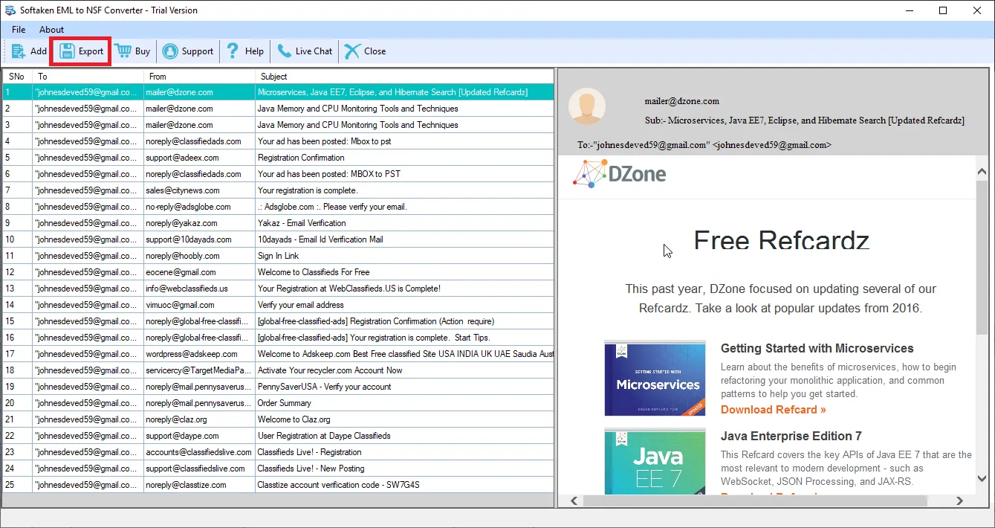
Task: Select email from wordpress@adskeep.com
Action: click(278, 354)
